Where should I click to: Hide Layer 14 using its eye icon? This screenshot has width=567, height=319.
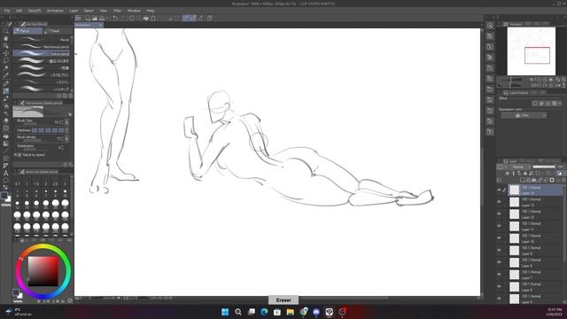[x=500, y=190]
